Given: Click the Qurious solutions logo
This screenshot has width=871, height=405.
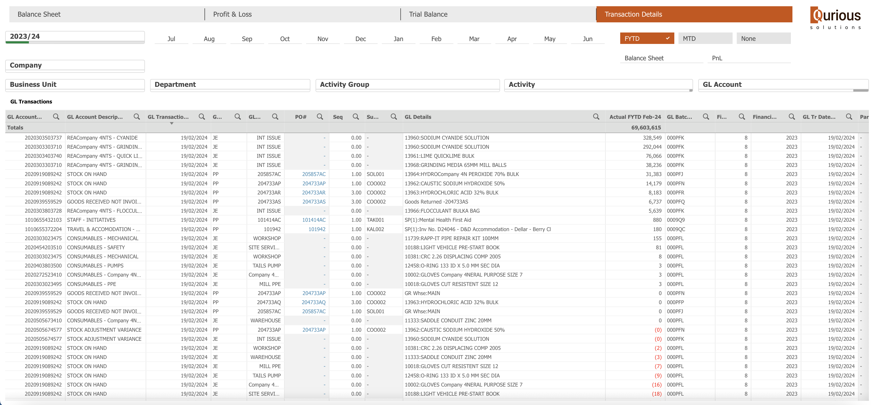Looking at the screenshot, I should click(x=836, y=18).
